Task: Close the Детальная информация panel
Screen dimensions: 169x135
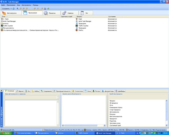Action: pos(2,91)
